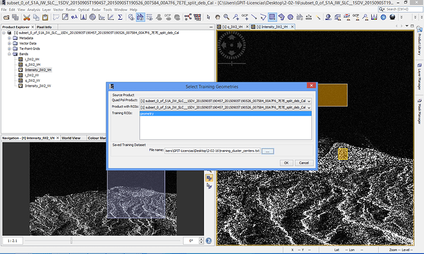424x254 pixels.
Task: Collapse the root product node
Action: click(4, 33)
